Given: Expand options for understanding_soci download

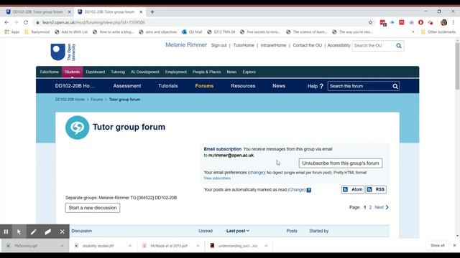Looking at the screenshot, I should tap(266, 246).
